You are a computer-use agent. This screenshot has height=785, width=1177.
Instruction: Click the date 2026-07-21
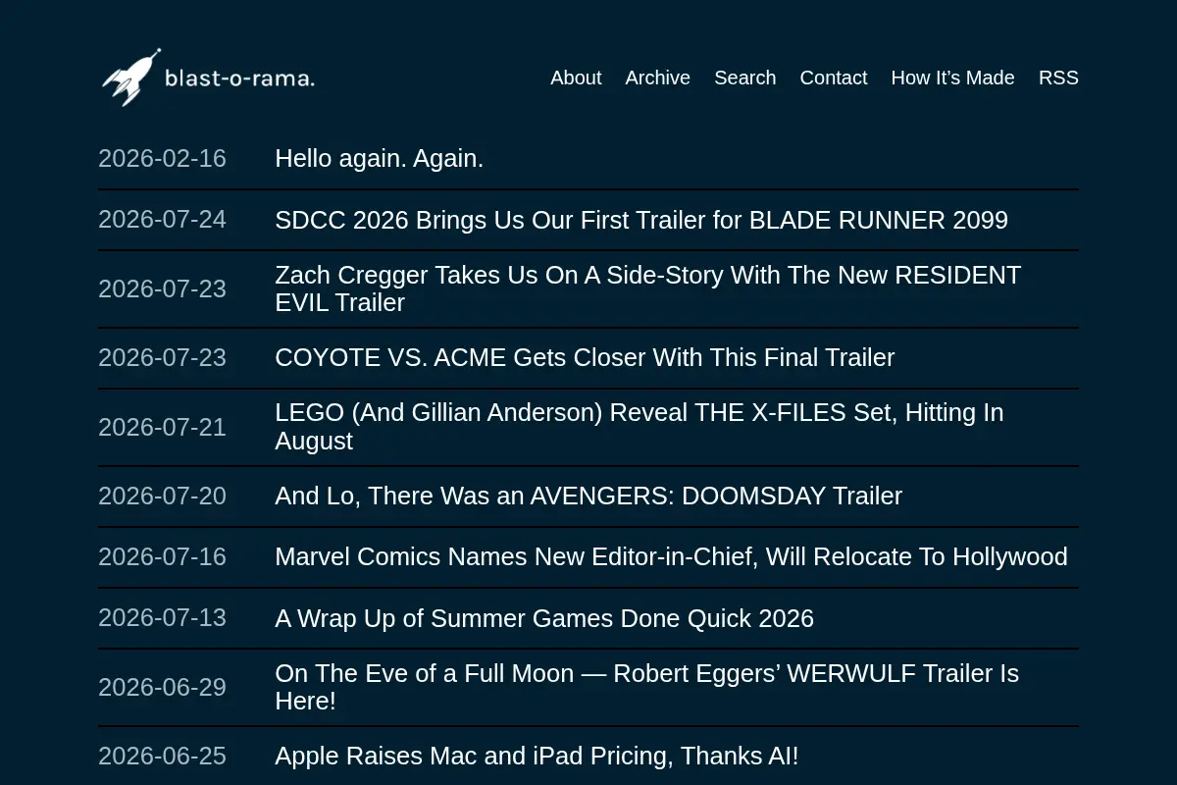pos(162,427)
